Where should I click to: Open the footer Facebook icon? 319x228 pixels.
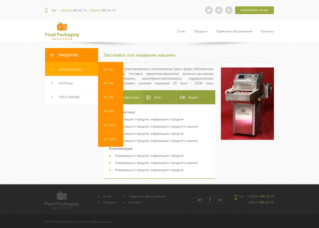tap(210, 200)
